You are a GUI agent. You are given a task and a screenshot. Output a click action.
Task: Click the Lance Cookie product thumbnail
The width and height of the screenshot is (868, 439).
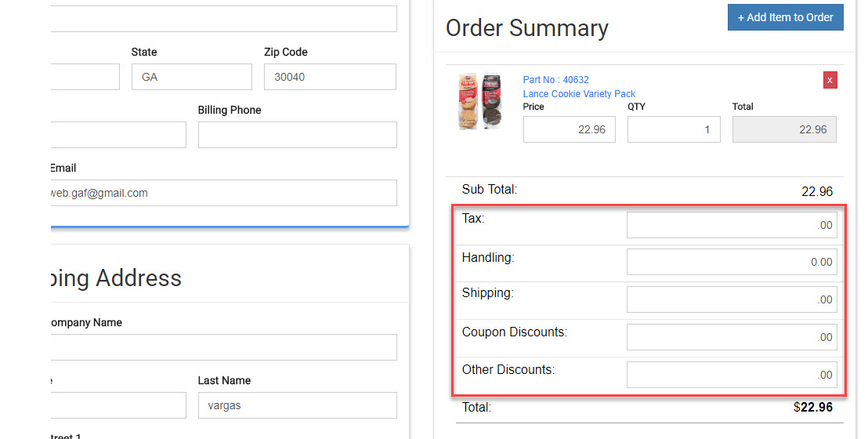[x=479, y=102]
